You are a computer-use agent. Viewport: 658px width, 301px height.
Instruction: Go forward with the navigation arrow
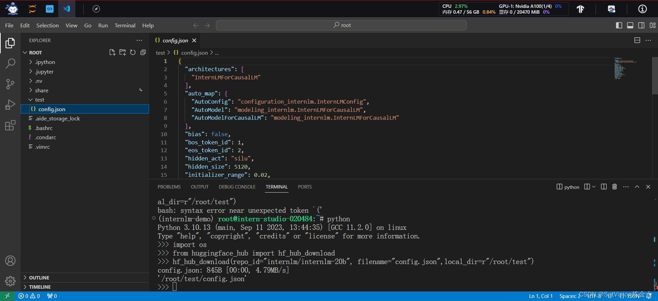[207, 25]
